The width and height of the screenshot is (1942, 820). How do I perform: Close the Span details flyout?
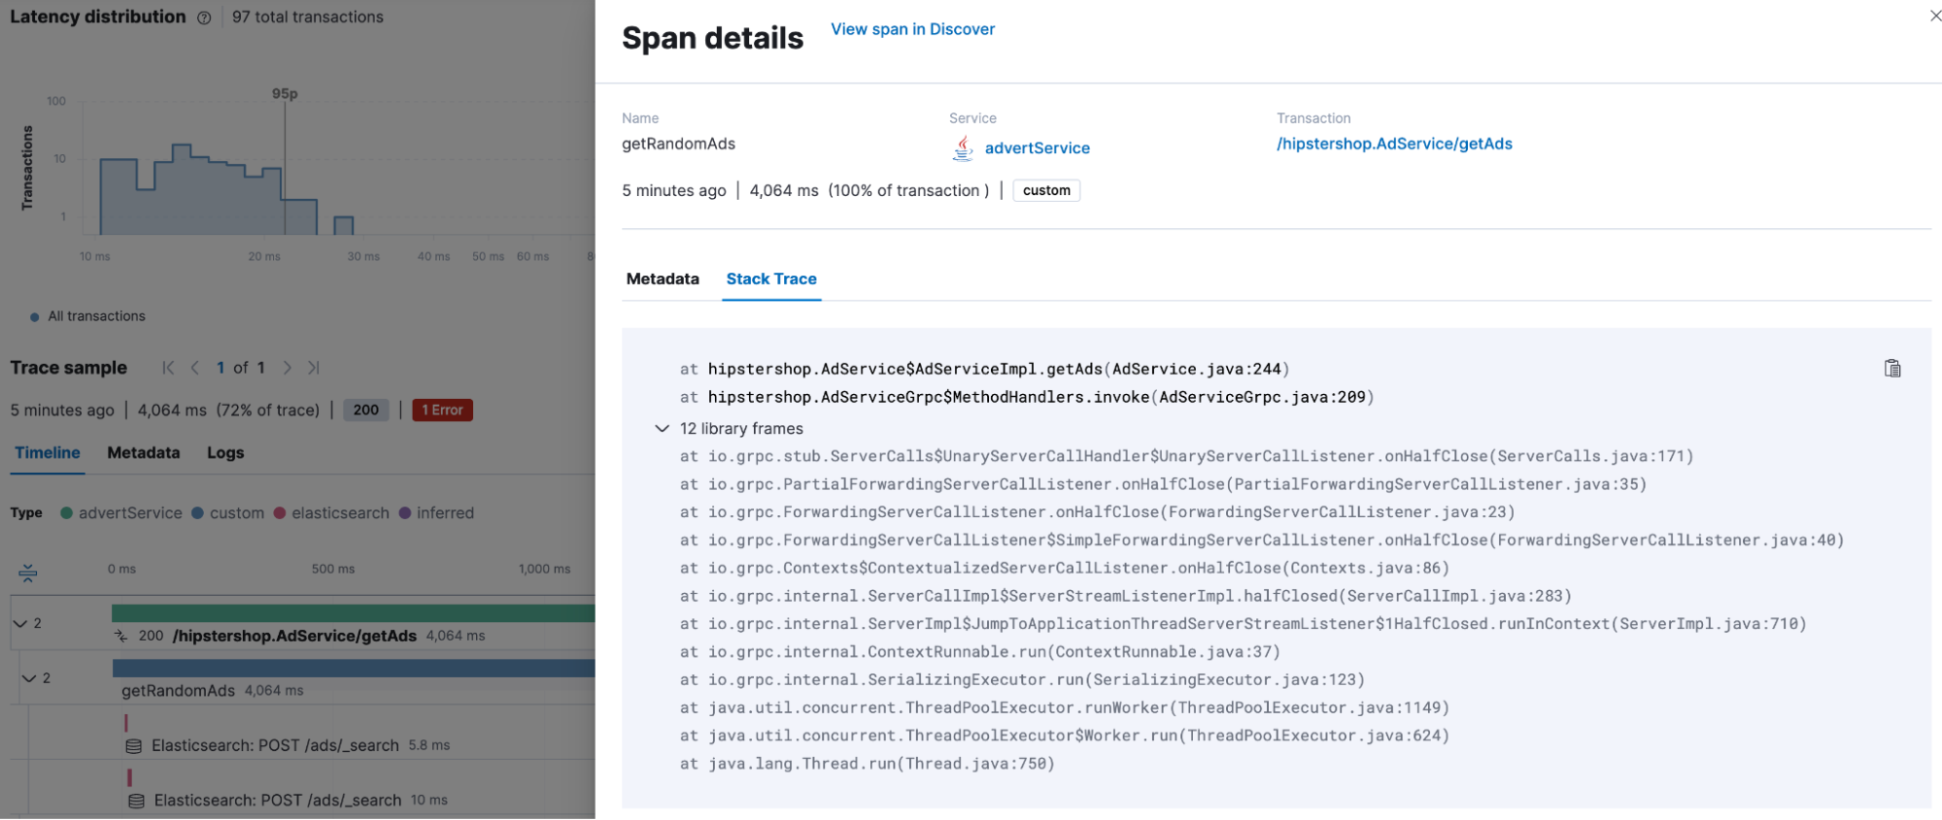pos(1934,16)
